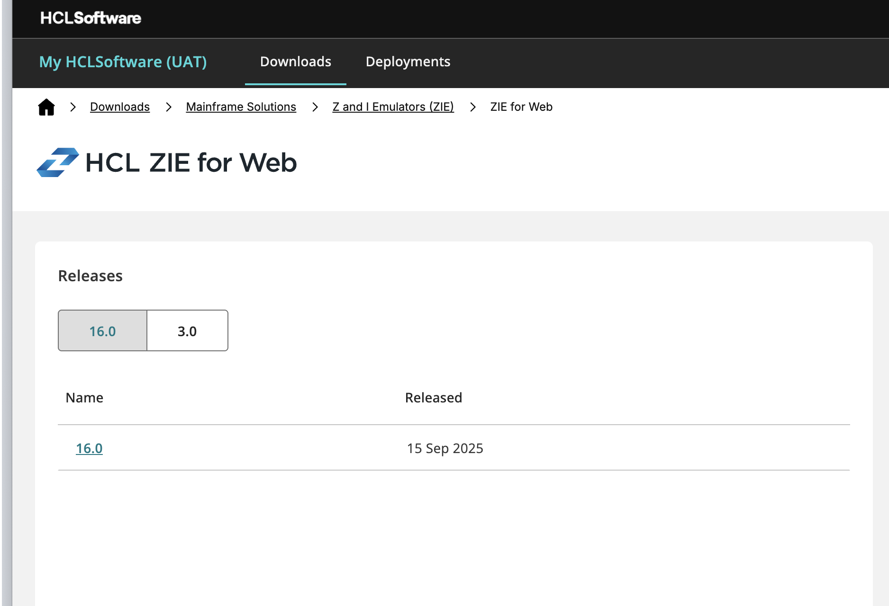The image size is (889, 606).
Task: Go home via the house breadcrumb icon
Action: [46, 107]
